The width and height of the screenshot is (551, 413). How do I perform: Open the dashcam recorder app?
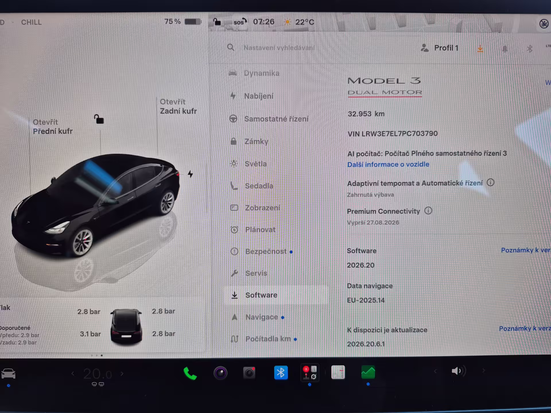point(249,373)
